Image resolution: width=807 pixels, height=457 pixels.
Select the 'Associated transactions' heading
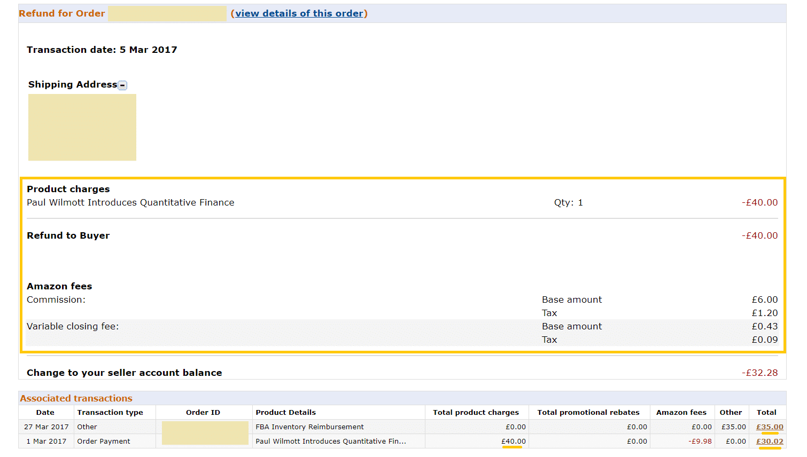tap(76, 398)
